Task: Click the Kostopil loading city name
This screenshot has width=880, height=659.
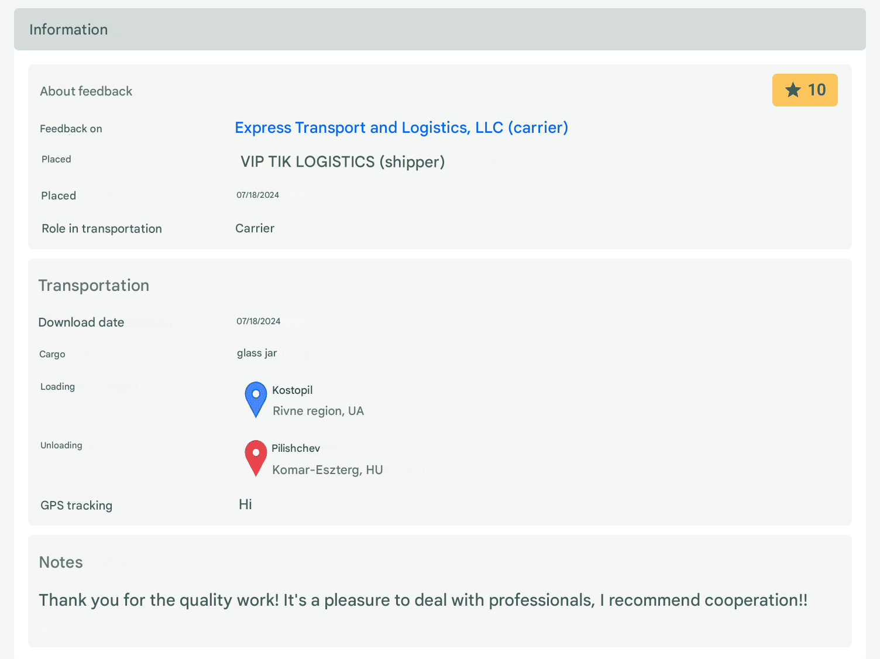Action: [x=293, y=390]
